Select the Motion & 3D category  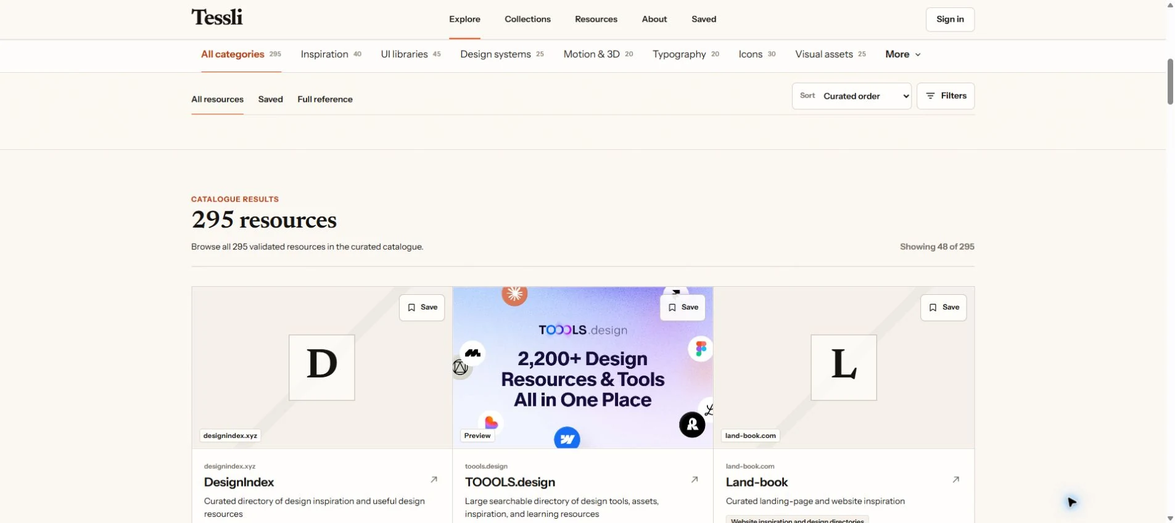click(x=598, y=54)
